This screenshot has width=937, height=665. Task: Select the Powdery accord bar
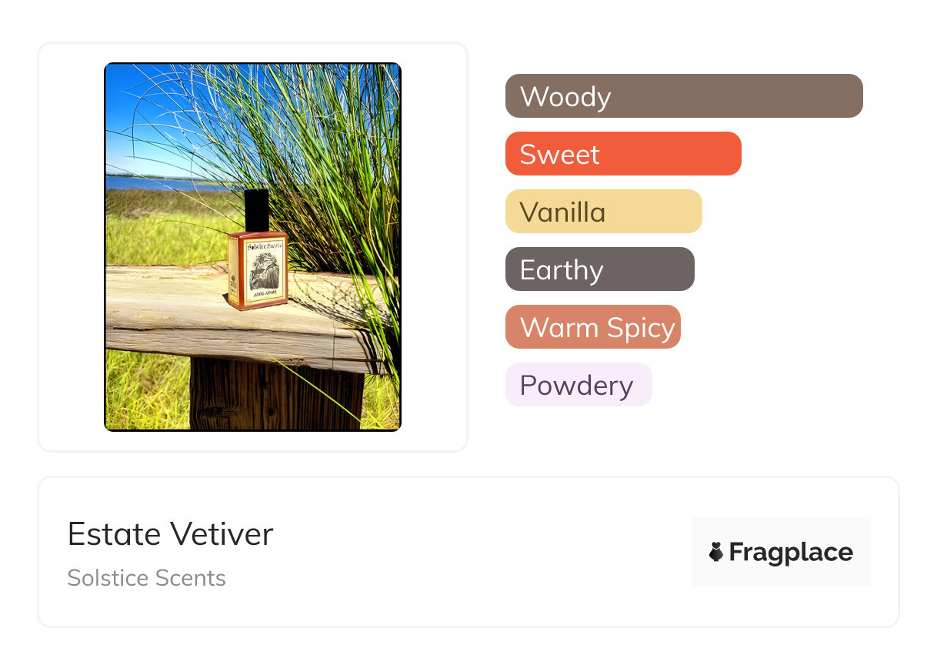[578, 385]
